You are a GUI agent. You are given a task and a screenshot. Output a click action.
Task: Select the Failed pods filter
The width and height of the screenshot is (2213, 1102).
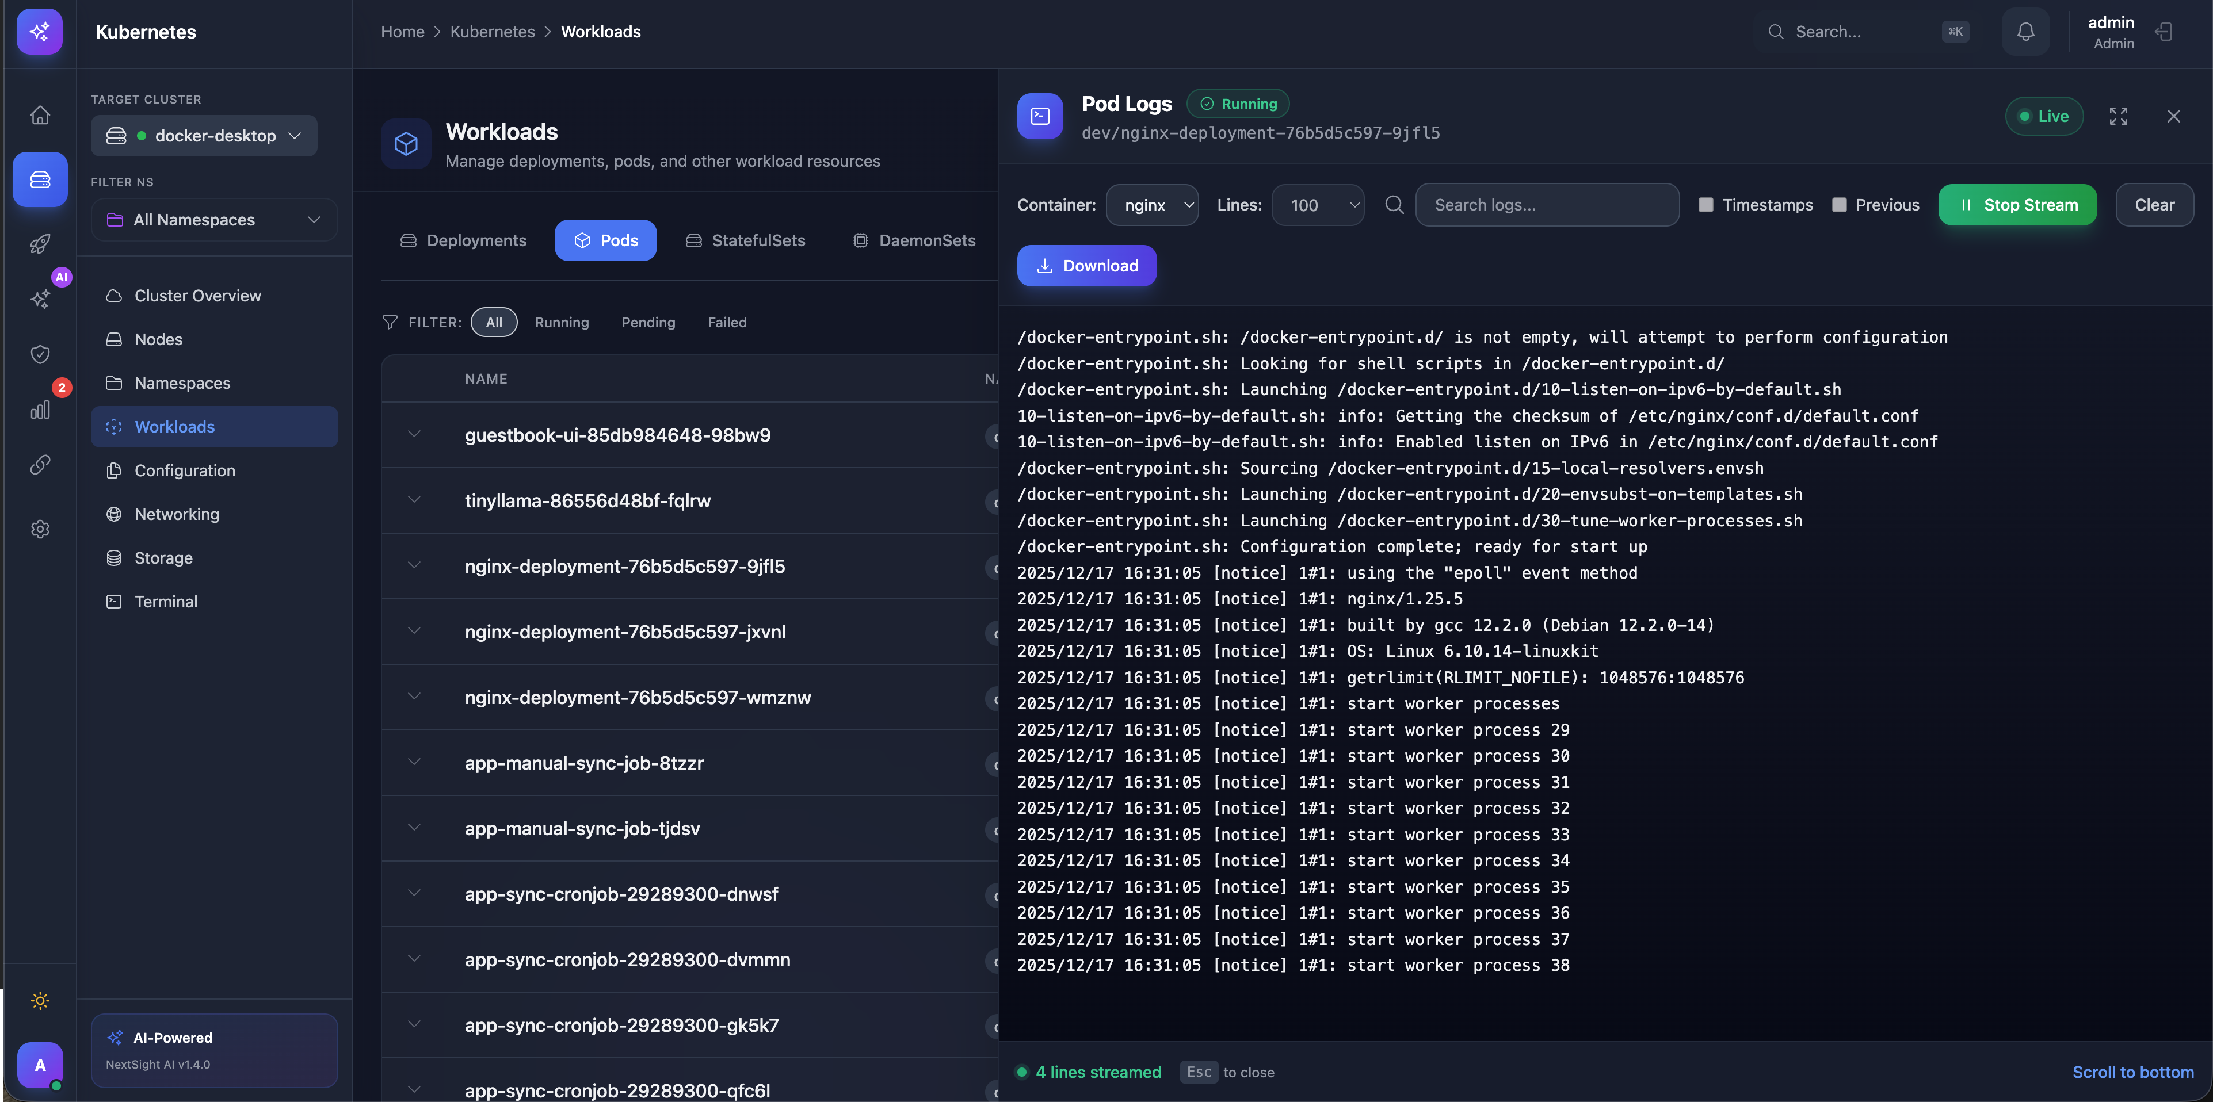click(x=727, y=322)
